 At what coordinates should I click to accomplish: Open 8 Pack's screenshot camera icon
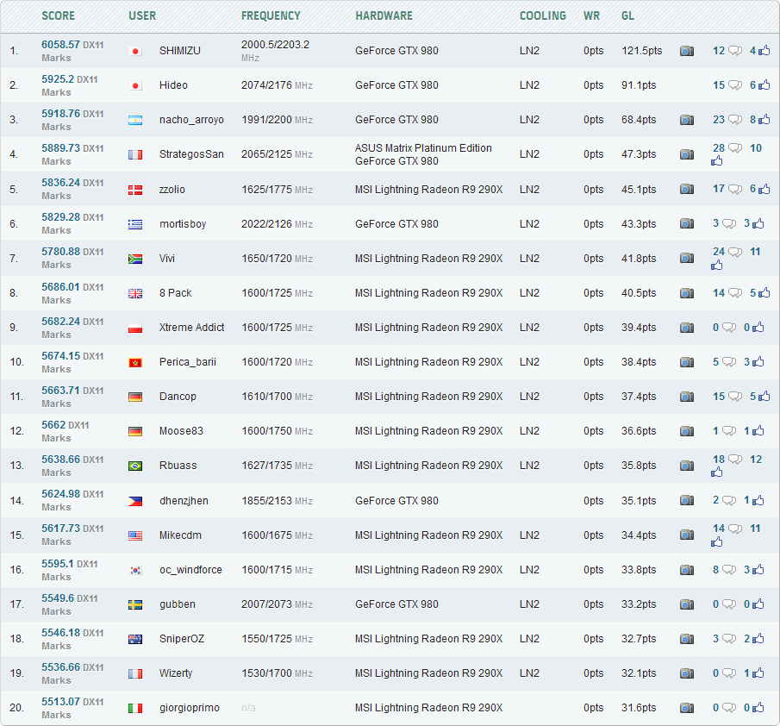pos(686,292)
